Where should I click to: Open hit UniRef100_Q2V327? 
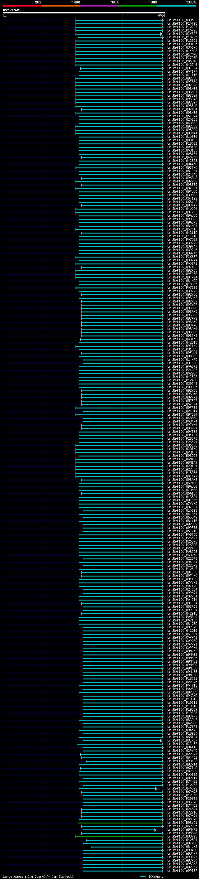(182, 34)
